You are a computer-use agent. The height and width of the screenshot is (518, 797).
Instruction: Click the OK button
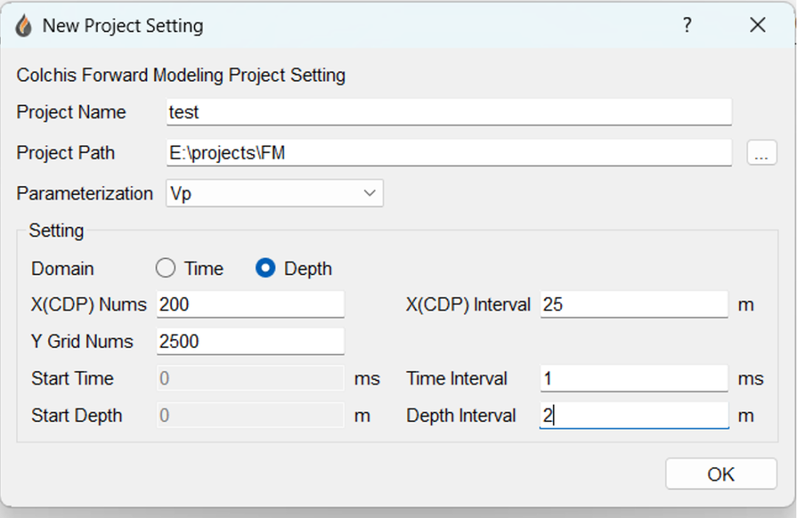pos(721,474)
